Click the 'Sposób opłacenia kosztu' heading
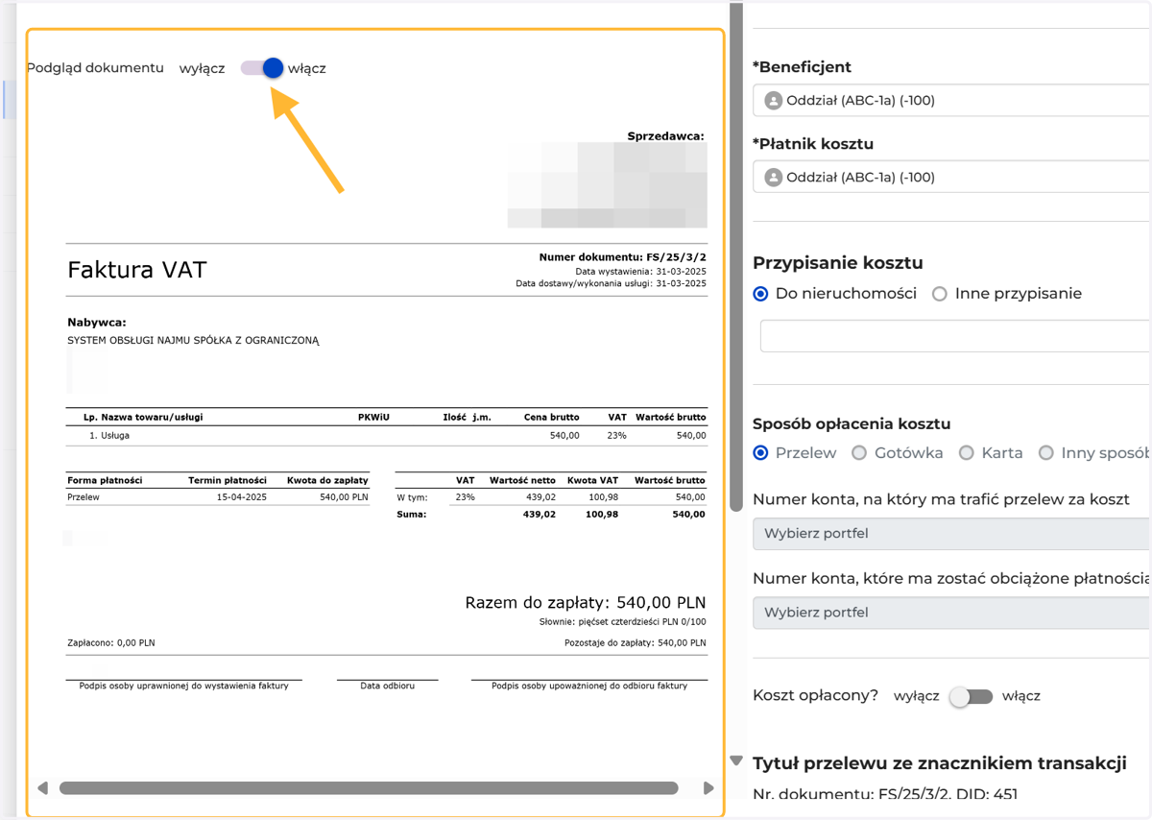The image size is (1152, 820). (852, 423)
